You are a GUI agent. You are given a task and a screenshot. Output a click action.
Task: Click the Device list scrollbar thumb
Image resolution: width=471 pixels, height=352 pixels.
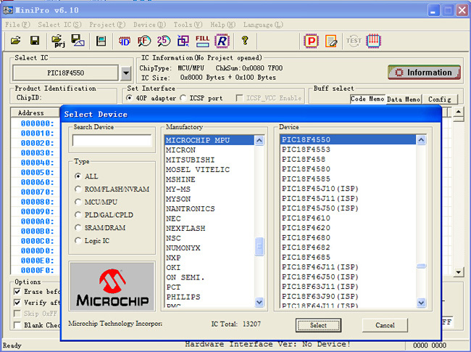click(421, 266)
